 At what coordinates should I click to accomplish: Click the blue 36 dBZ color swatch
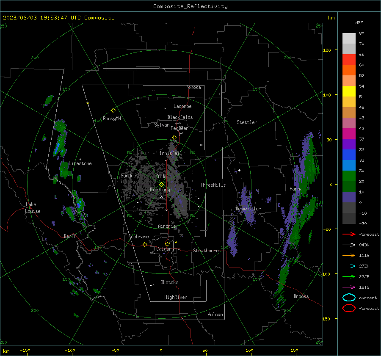coord(349,155)
